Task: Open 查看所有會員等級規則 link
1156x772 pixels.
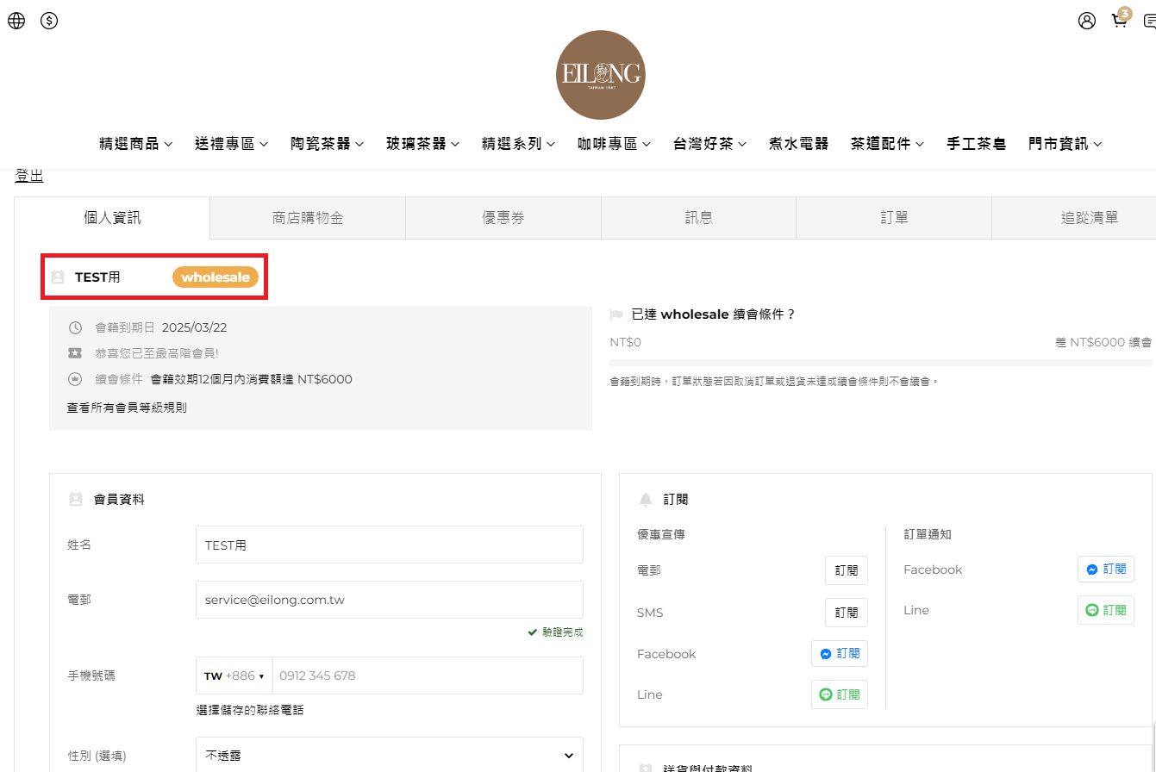Action: pos(127,408)
